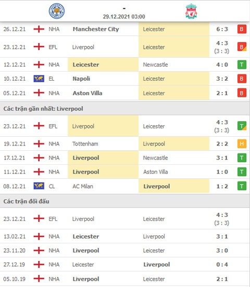Open the 0 : 4 head-to-head score

(222, 265)
